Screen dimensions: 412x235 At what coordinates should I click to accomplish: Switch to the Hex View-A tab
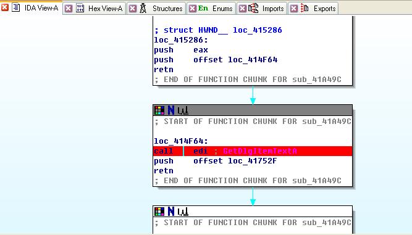[x=106, y=9]
